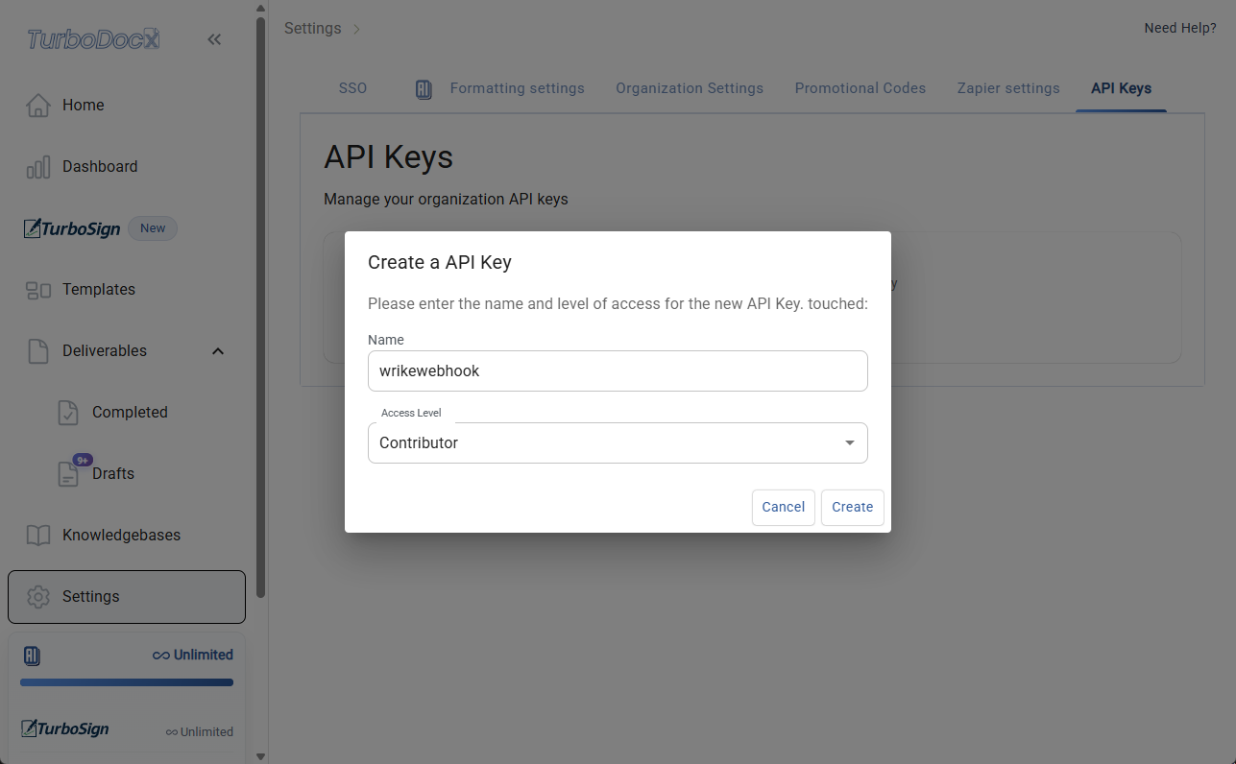Open the Completed deliverables

(x=130, y=412)
